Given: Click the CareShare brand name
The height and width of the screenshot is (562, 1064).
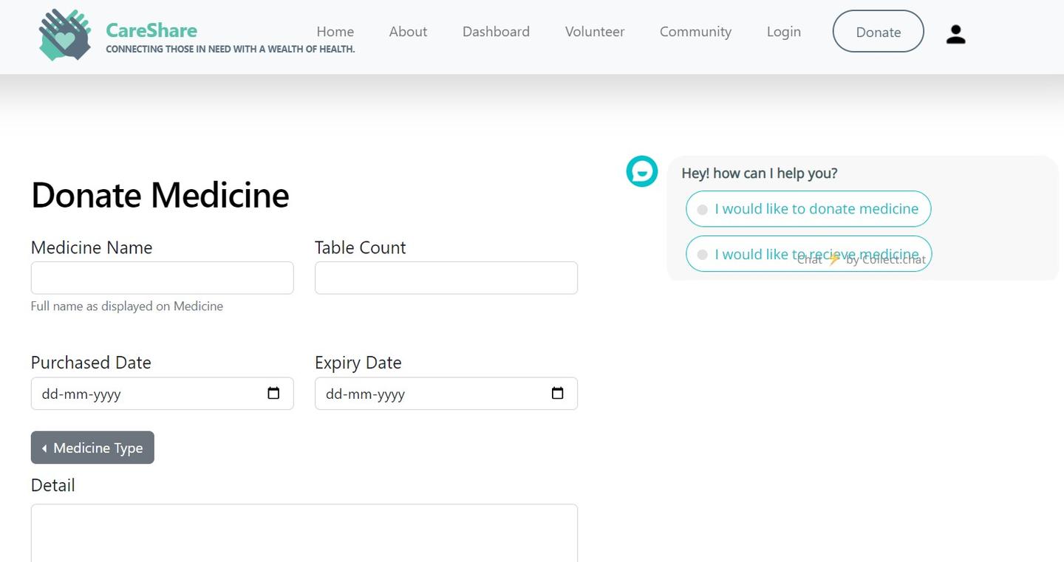Looking at the screenshot, I should point(151,30).
